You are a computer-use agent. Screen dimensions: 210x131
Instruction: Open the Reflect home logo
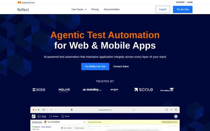23,9
